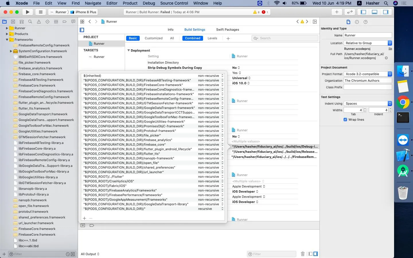The image size is (413, 258).
Task: Open the Report navigator speech-bubble icon
Action: [x=73, y=22]
